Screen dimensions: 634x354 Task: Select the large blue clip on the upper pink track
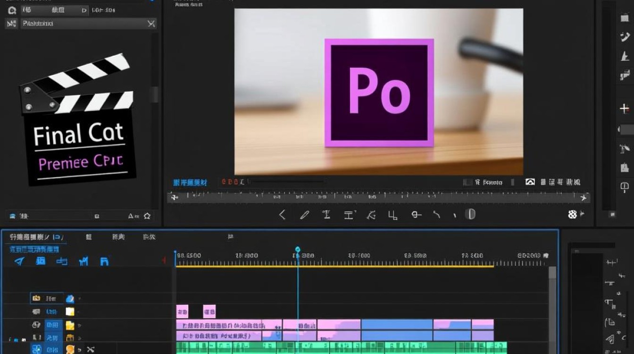(x=397, y=324)
